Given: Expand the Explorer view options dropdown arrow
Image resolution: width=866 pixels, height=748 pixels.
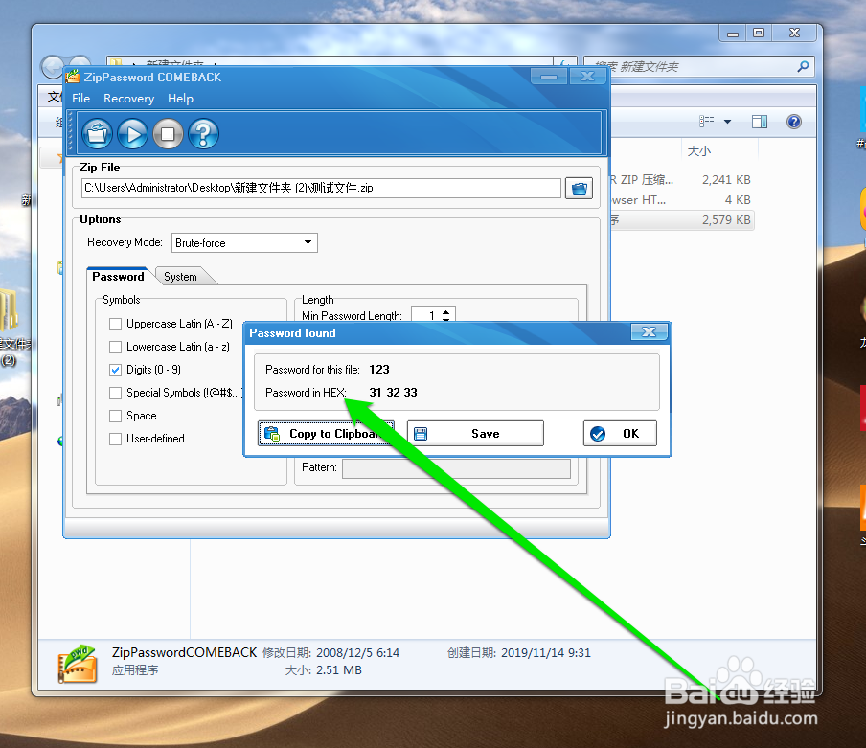Looking at the screenshot, I should click(x=727, y=122).
